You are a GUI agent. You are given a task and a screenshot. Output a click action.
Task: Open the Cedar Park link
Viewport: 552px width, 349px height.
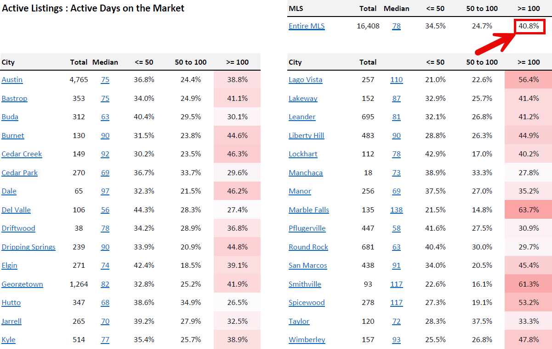(x=20, y=173)
